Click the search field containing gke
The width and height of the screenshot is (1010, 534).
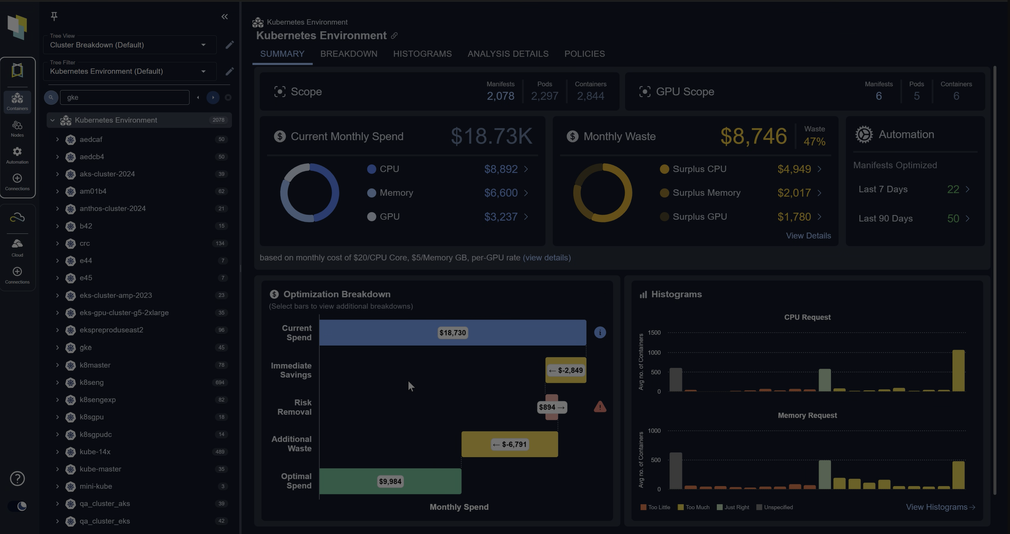point(125,97)
